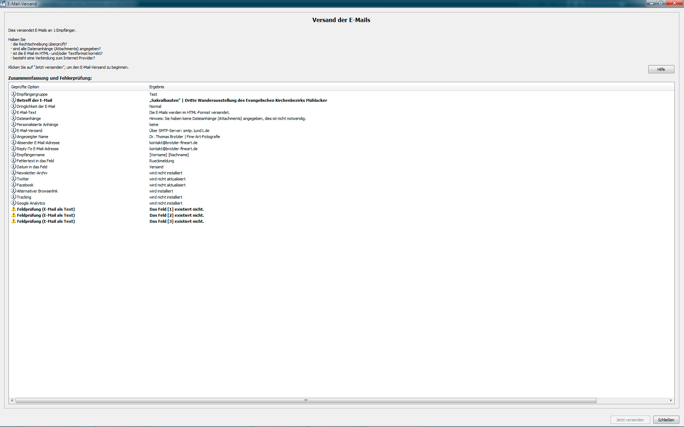Click info icon beside Tracking
Viewport: 684px width, 427px height.
coord(14,197)
